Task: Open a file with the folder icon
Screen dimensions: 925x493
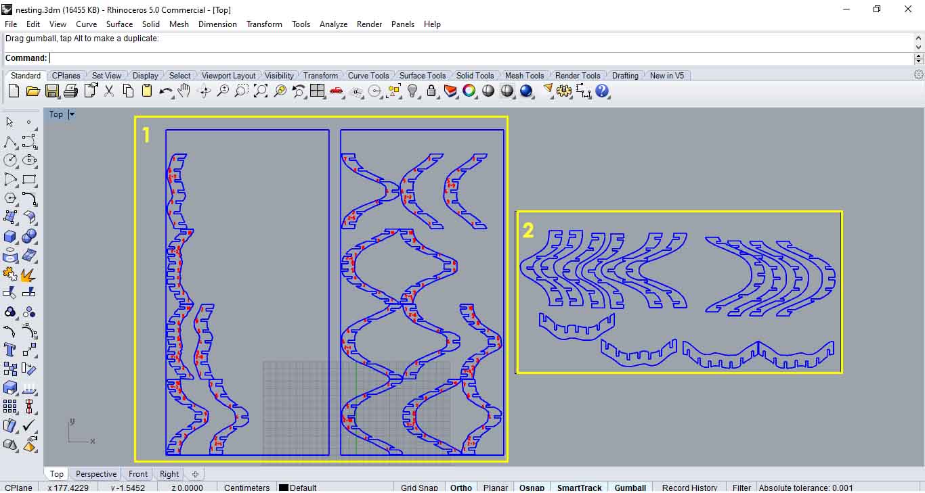Action: tap(33, 91)
